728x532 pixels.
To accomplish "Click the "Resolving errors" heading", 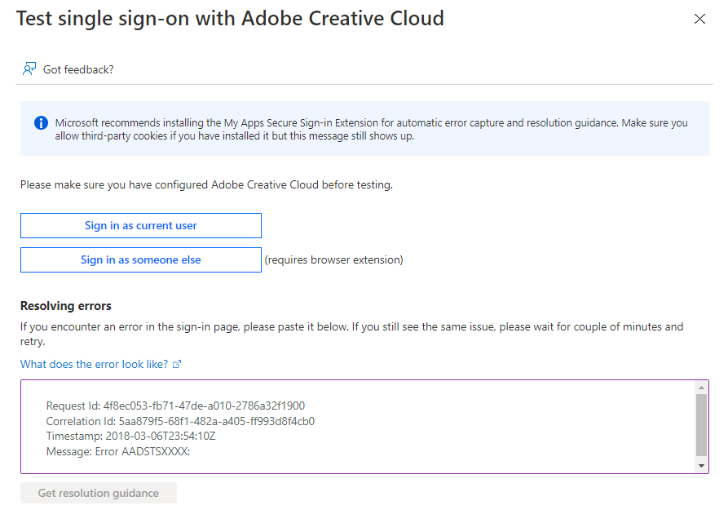I will [65, 306].
